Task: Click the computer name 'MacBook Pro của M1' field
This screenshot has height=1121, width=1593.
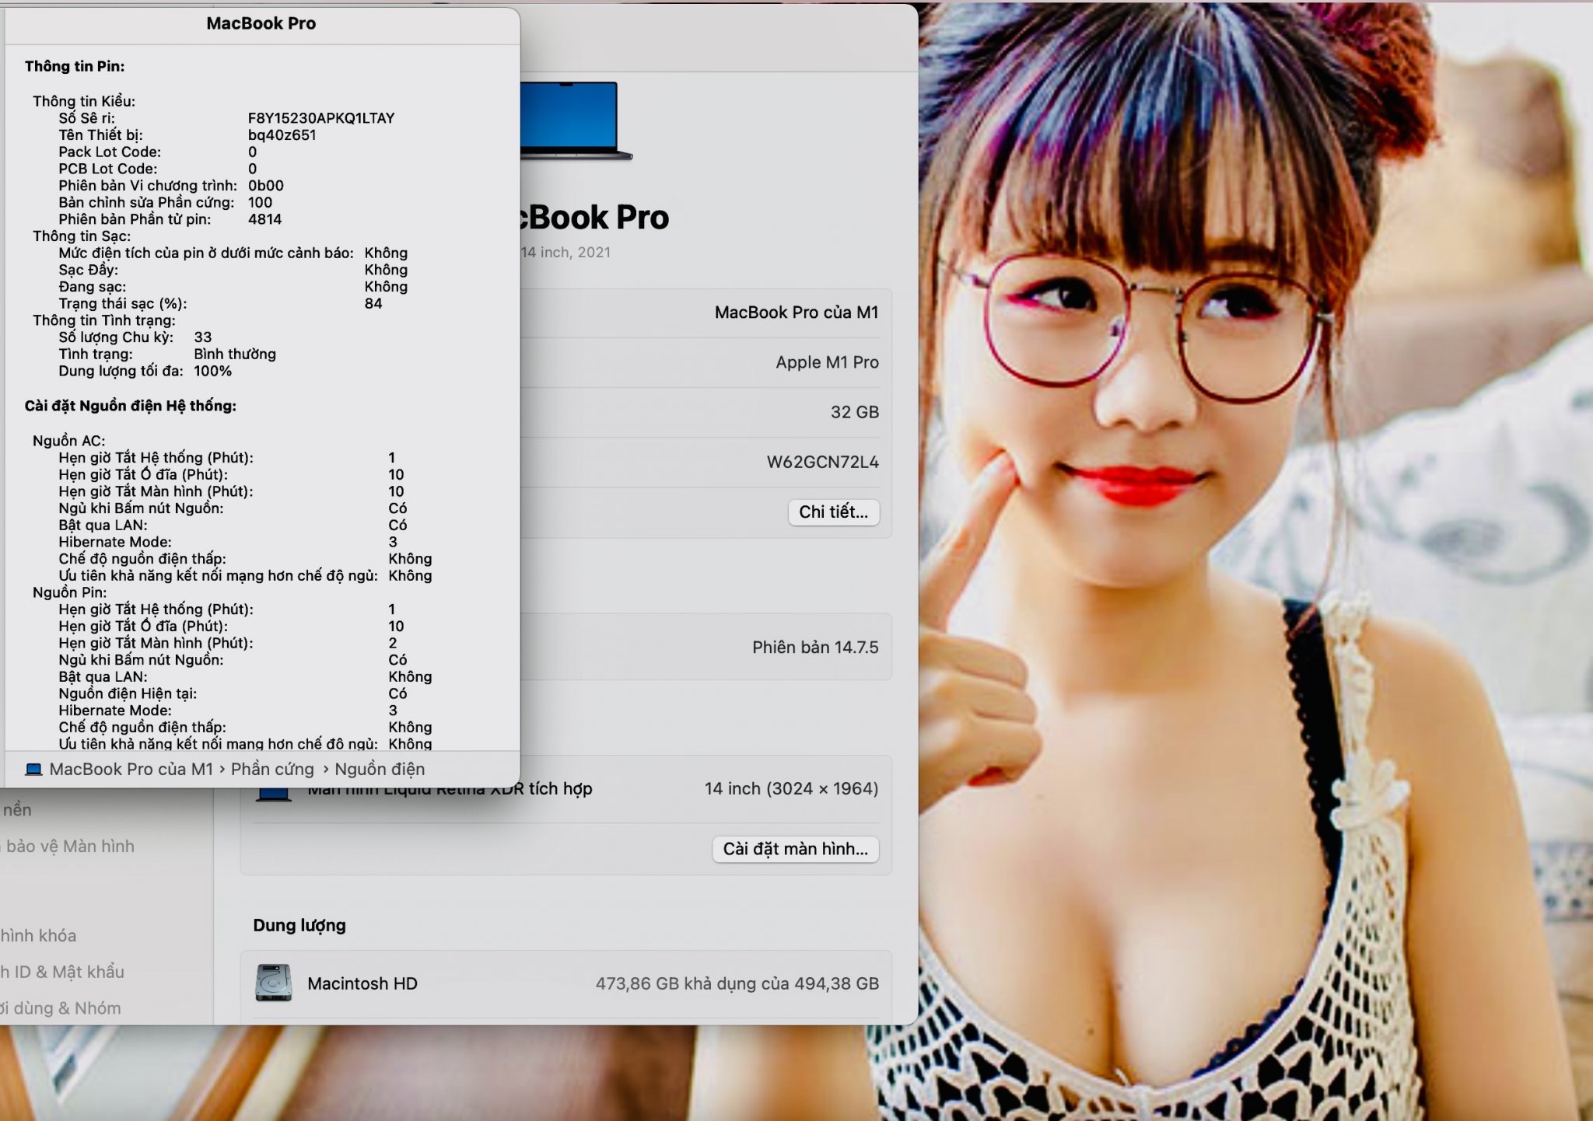Action: pos(796,313)
